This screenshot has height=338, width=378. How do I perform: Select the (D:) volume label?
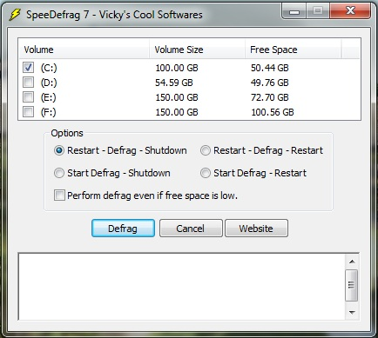click(x=49, y=83)
